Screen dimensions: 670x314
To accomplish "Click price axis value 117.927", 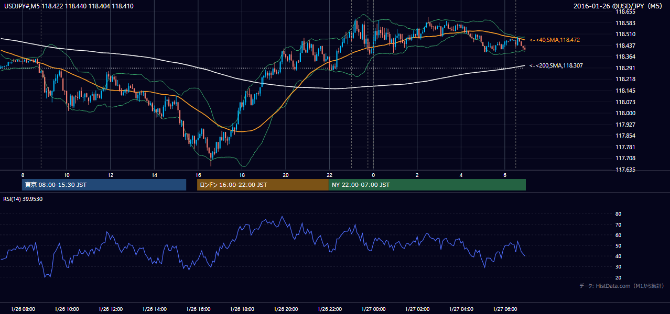I will click(x=625, y=125).
